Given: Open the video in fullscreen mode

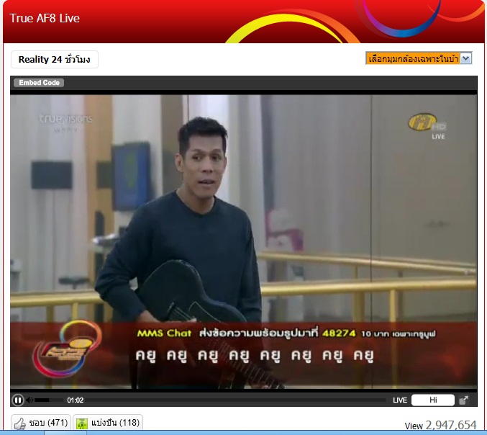Looking at the screenshot, I should pos(463,400).
